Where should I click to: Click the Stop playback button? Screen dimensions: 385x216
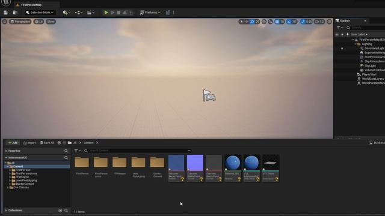pos(119,13)
